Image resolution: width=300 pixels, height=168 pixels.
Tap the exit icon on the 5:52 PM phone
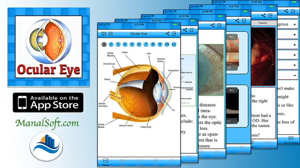pyautogui.click(x=192, y=30)
